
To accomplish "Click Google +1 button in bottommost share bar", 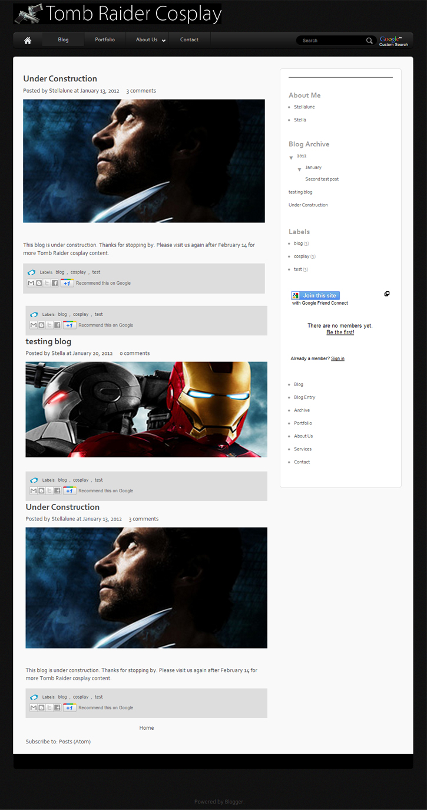I will pos(69,707).
